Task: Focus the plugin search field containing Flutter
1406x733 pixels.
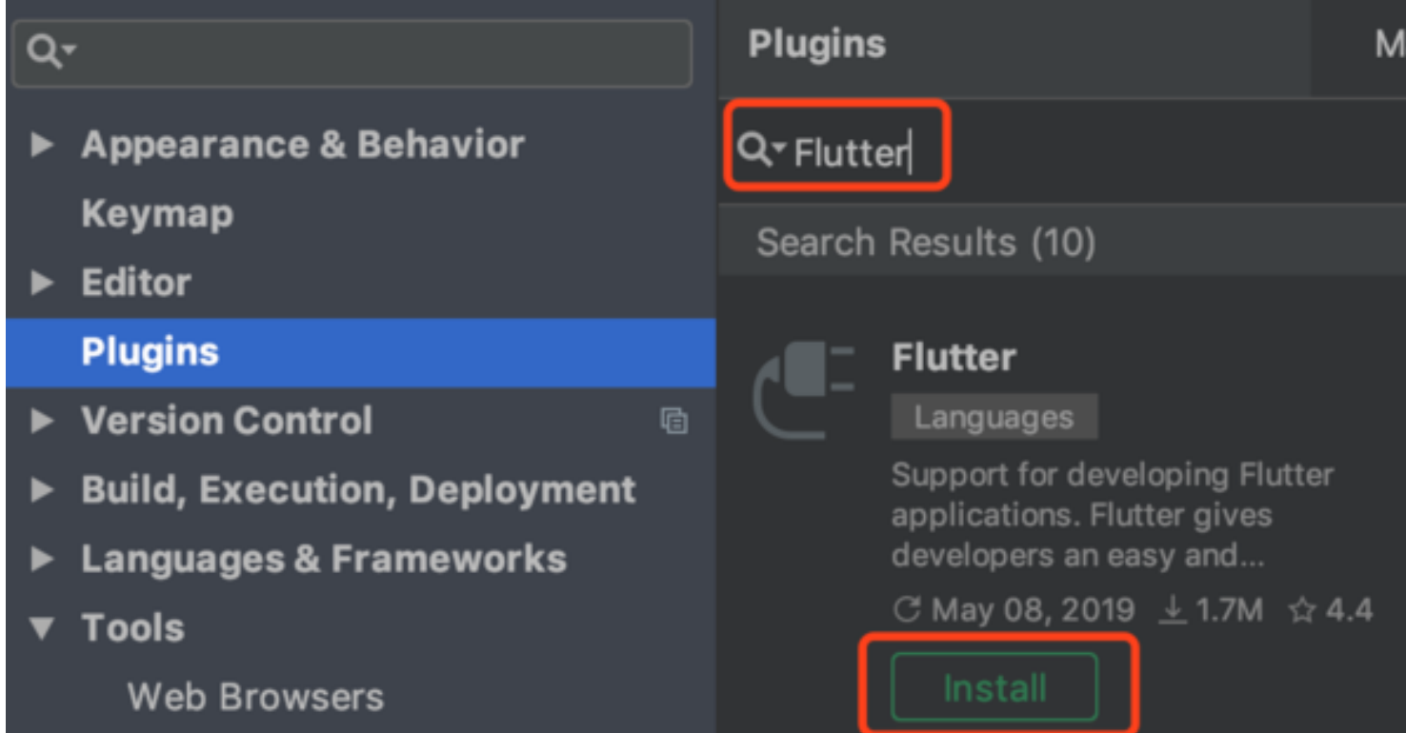Action: tap(853, 151)
